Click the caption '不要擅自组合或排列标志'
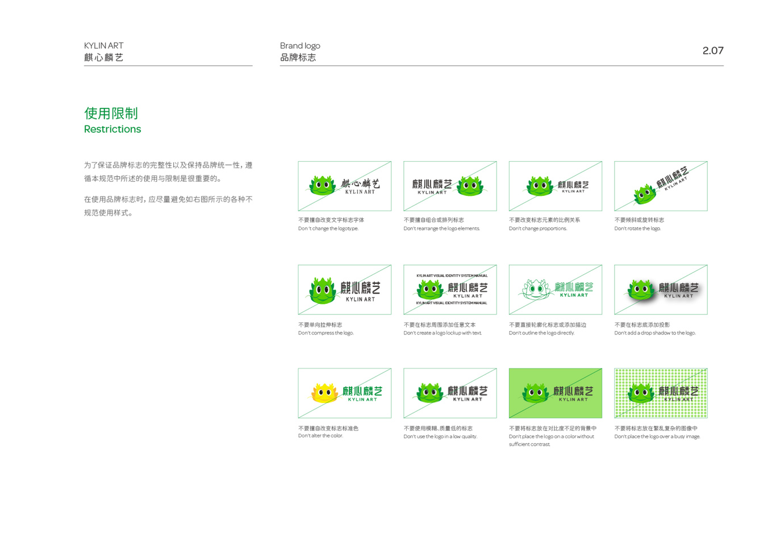Viewport: 776px width, 553px height. click(x=433, y=220)
